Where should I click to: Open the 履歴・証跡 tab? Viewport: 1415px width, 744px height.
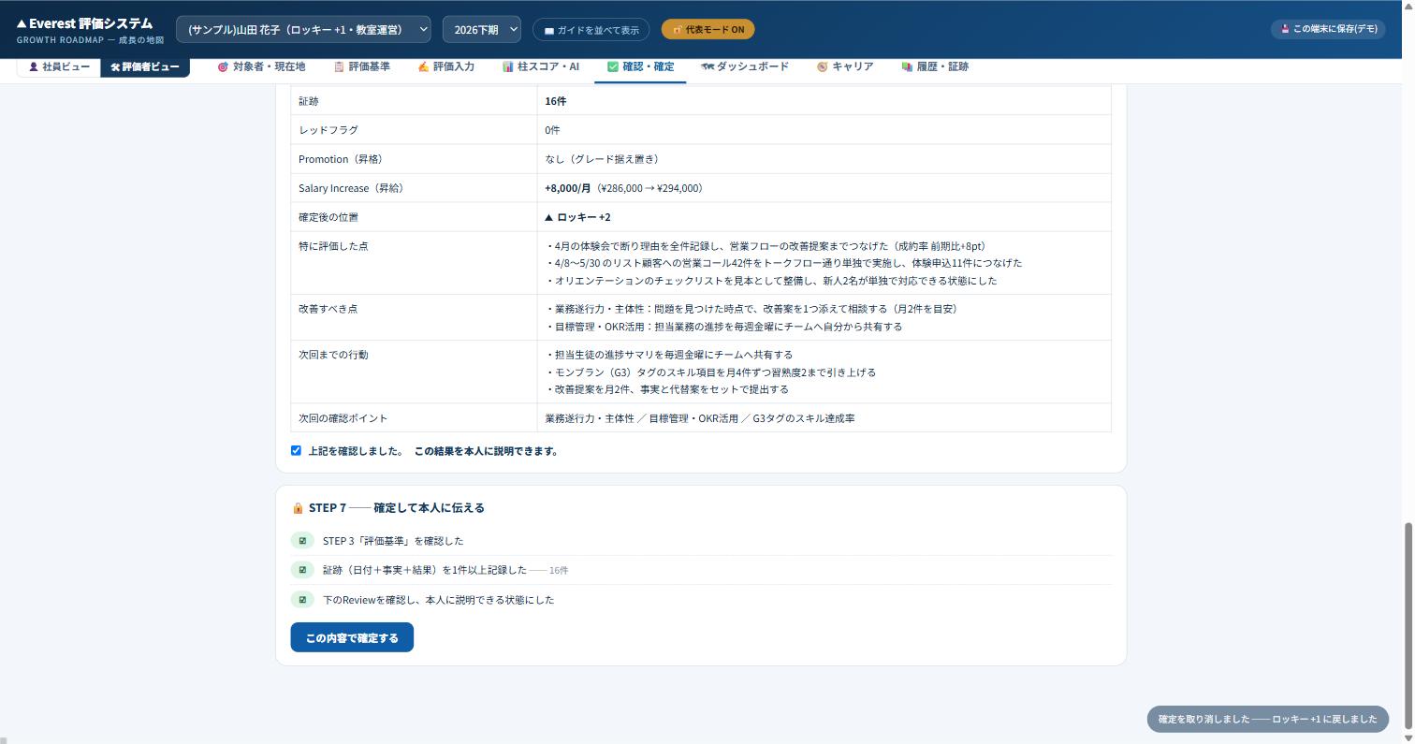tap(935, 66)
